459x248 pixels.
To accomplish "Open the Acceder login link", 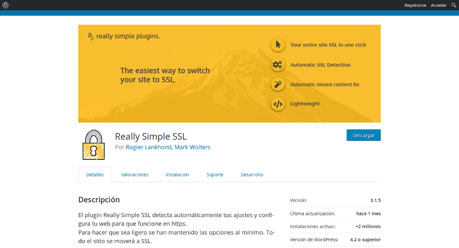I will point(438,5).
